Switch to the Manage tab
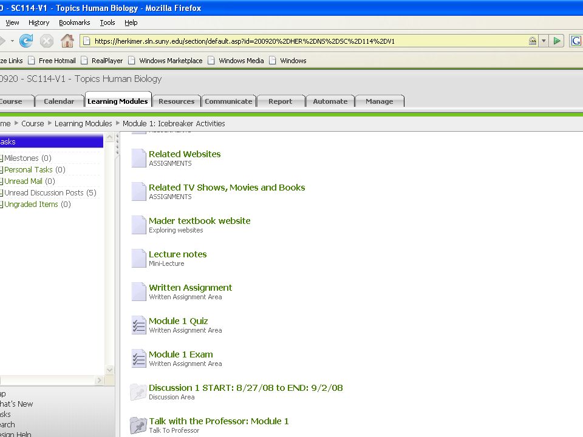The image size is (583, 437). point(379,101)
